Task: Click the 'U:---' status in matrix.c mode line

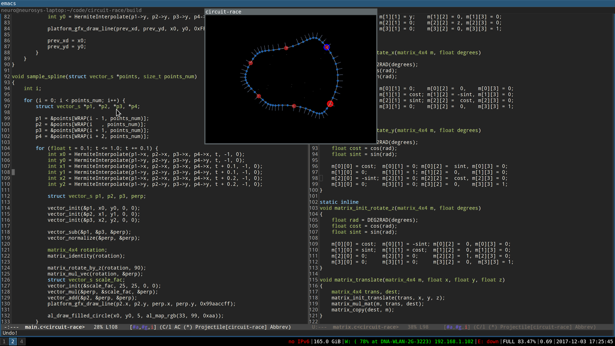Action: tap(319, 327)
